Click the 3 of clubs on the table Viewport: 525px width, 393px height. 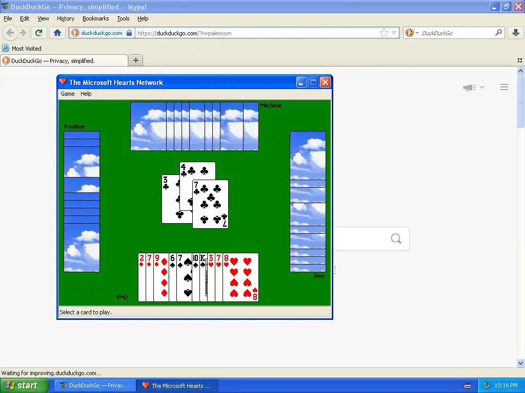[170, 199]
